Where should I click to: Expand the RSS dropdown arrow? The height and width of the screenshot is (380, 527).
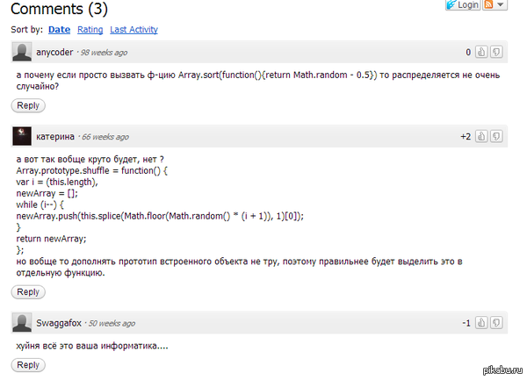(502, 5)
